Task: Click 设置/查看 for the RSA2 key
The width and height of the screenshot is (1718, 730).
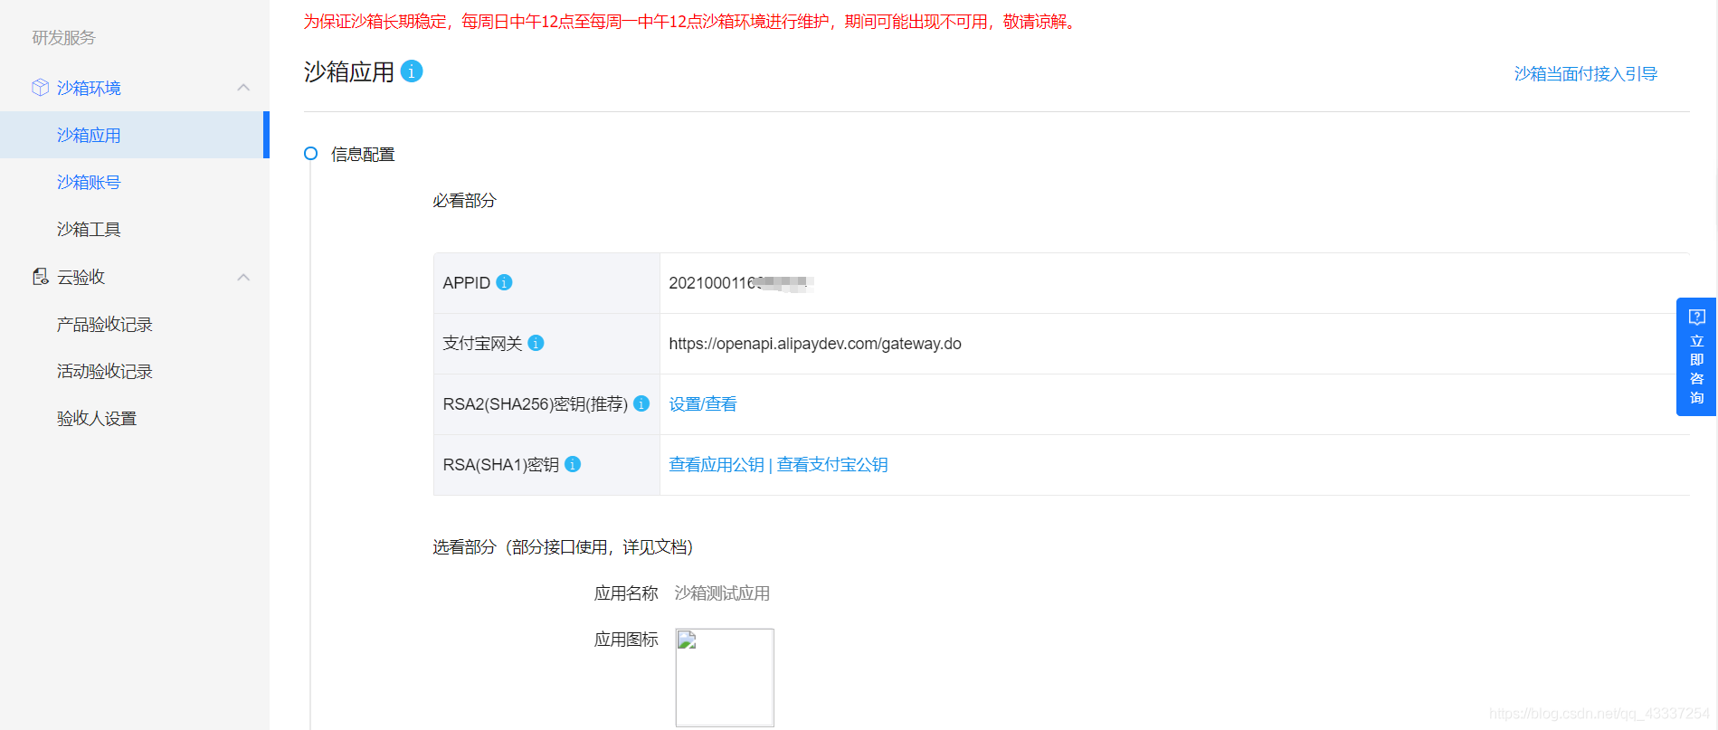Action: (x=703, y=403)
